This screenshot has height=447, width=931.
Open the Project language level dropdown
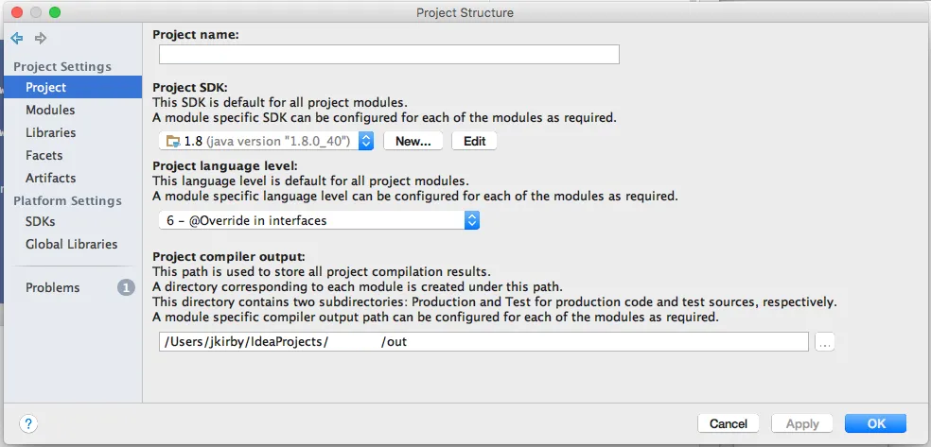click(472, 220)
